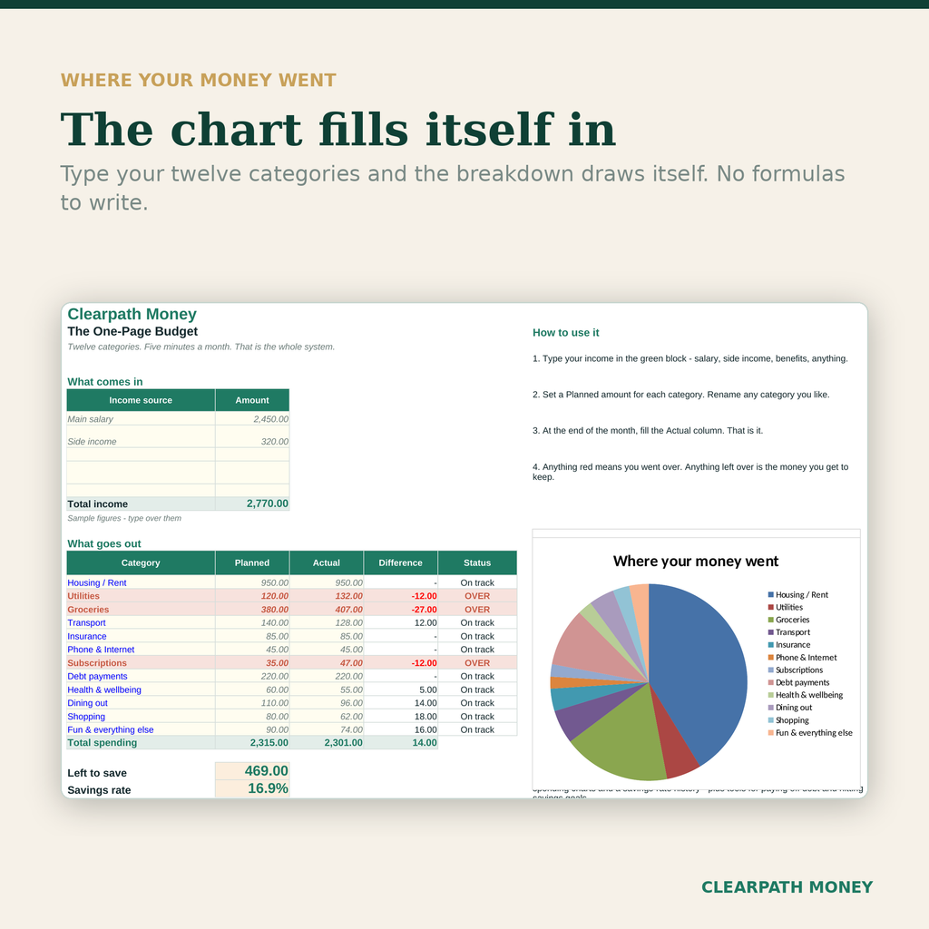Select the Utilities category cell
The image size is (929, 929).
pyautogui.click(x=141, y=596)
